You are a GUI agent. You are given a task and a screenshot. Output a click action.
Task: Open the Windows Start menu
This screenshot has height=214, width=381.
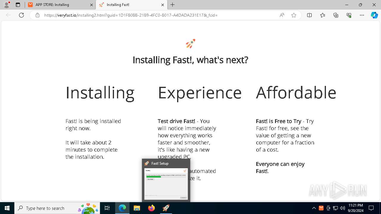[7, 208]
